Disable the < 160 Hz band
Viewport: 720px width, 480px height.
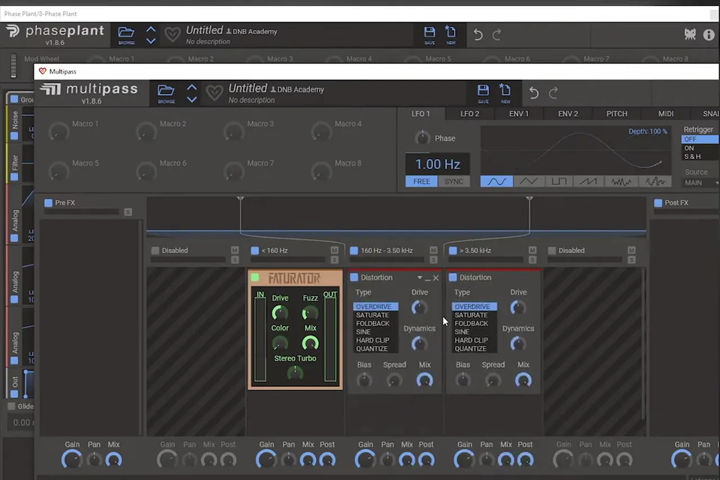coord(255,251)
